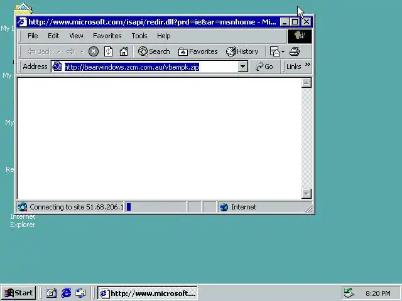Click the Forward arrow button

70,52
